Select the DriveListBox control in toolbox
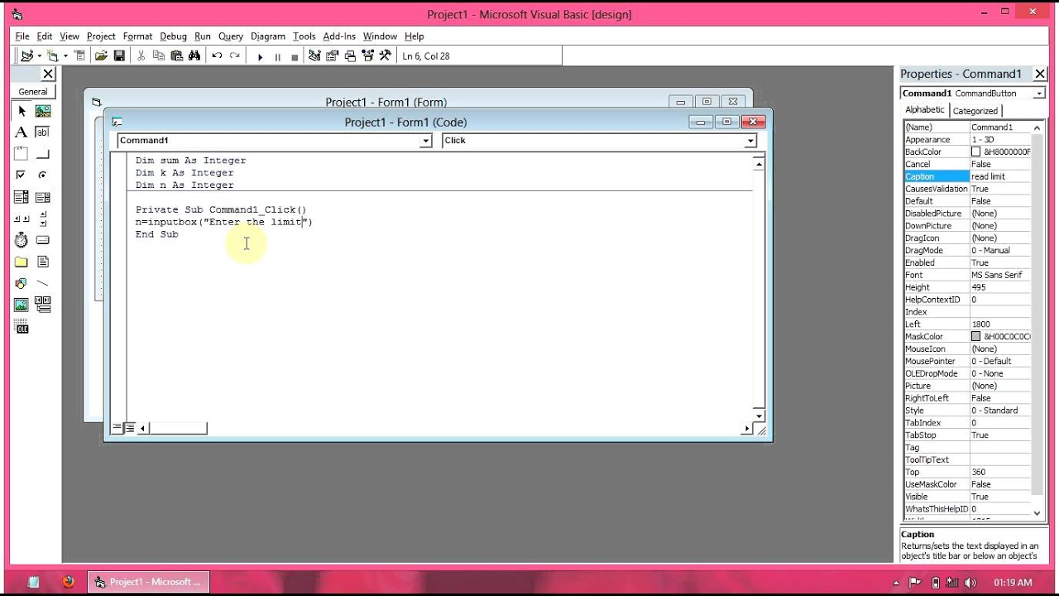This screenshot has width=1059, height=596. (43, 240)
